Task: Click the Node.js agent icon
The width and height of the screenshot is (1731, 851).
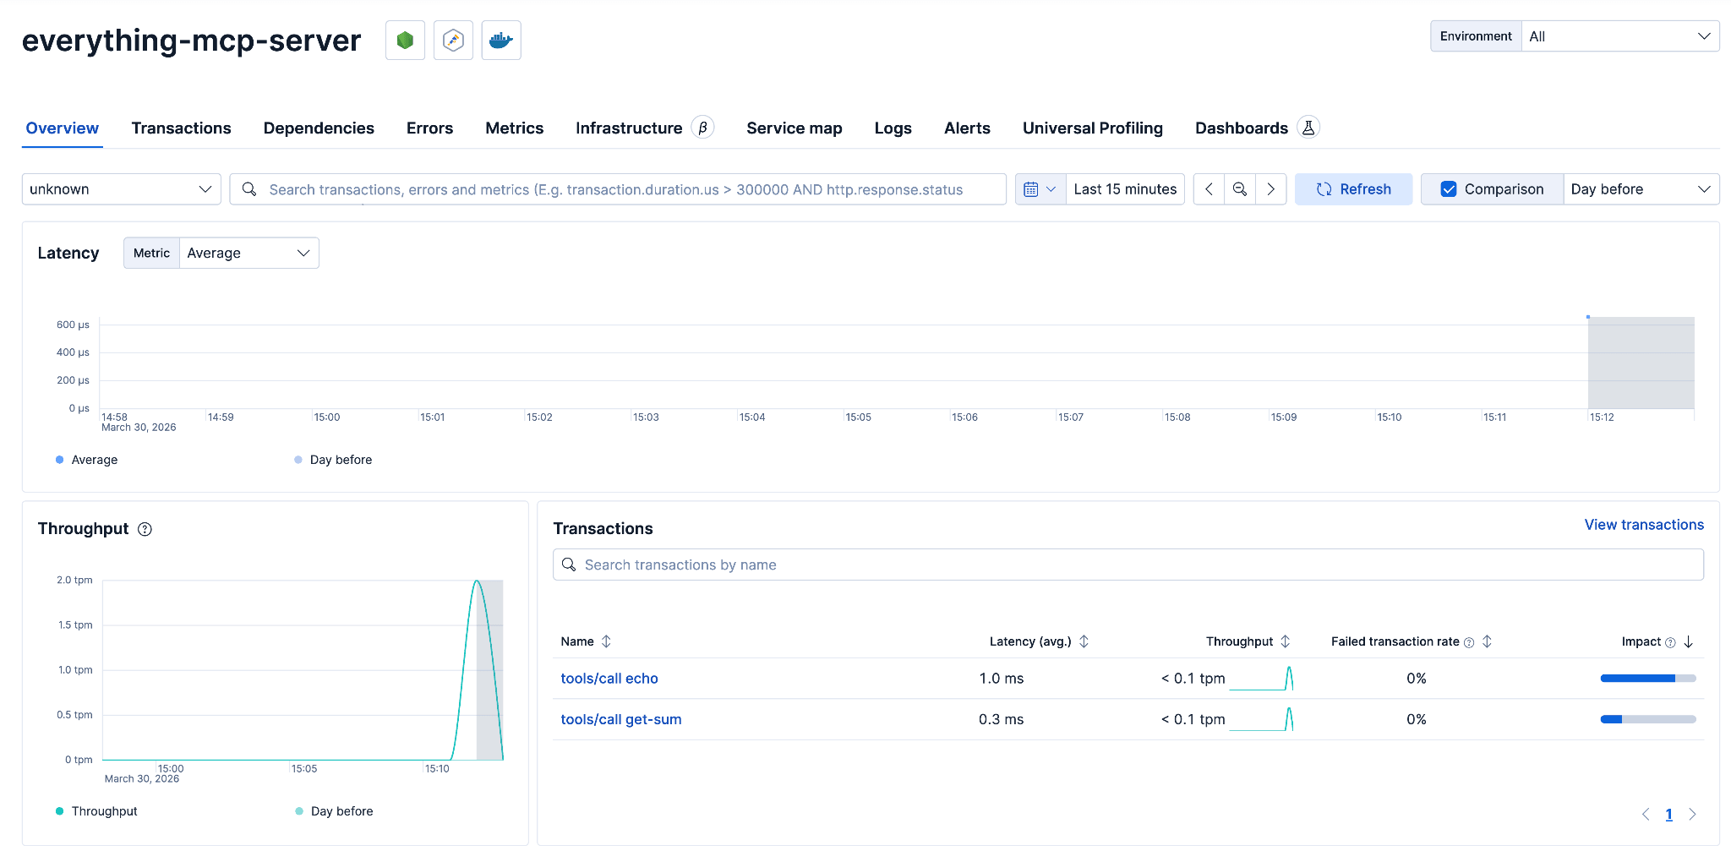Action: [x=405, y=41]
